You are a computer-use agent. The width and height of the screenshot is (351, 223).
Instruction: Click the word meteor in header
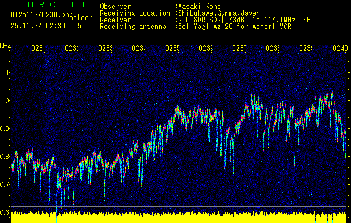[x=81, y=18]
